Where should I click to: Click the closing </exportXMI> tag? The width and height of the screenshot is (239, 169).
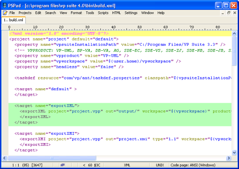35,144
